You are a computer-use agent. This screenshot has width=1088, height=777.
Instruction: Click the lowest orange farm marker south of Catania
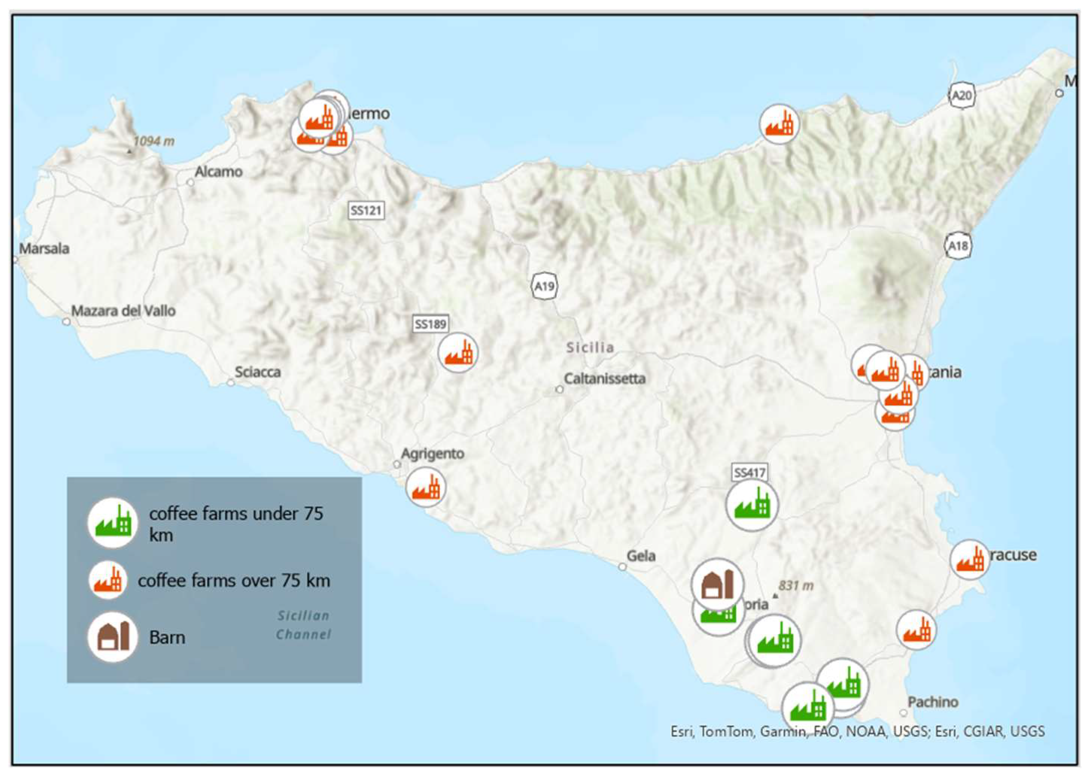point(895,418)
